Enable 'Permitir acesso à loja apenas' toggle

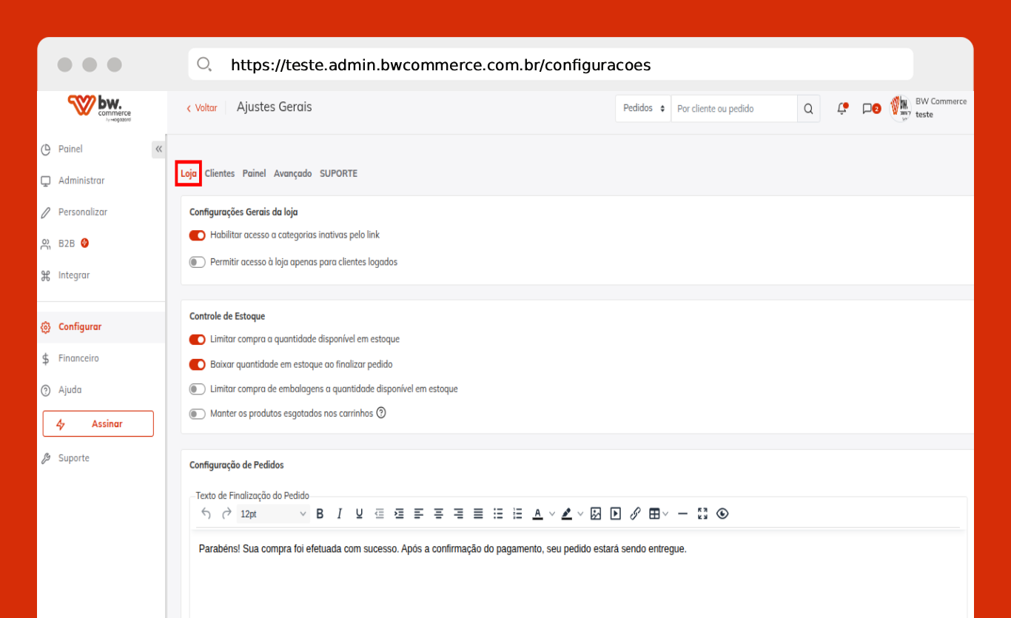tap(197, 262)
